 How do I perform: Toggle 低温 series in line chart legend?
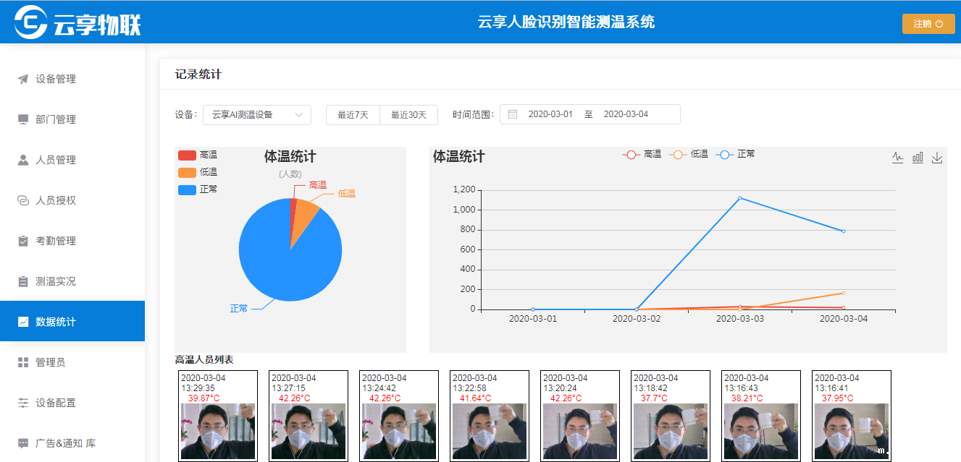(689, 154)
